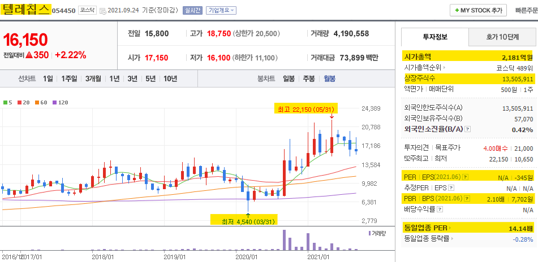
Task: Open help icon next to 추정PER EPS
Action: pyautogui.click(x=451, y=187)
